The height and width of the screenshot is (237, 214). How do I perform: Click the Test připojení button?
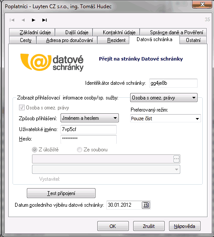point(61,193)
